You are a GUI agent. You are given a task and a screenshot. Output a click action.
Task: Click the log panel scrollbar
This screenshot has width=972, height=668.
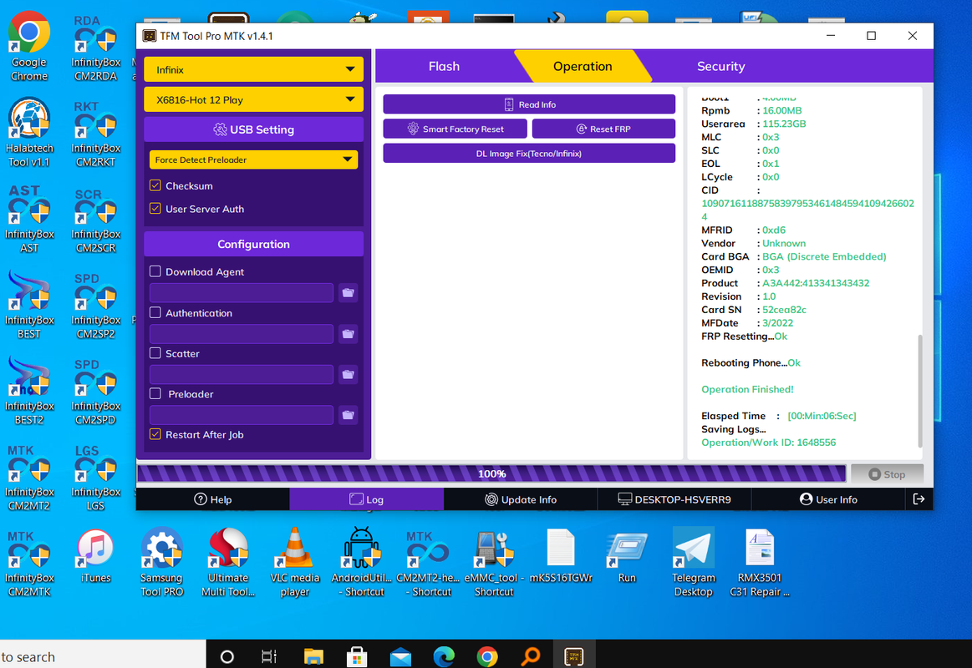click(x=920, y=390)
